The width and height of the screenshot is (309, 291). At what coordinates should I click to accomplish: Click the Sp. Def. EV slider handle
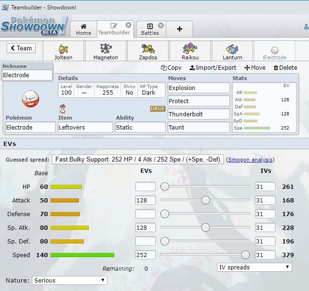pos(164,241)
